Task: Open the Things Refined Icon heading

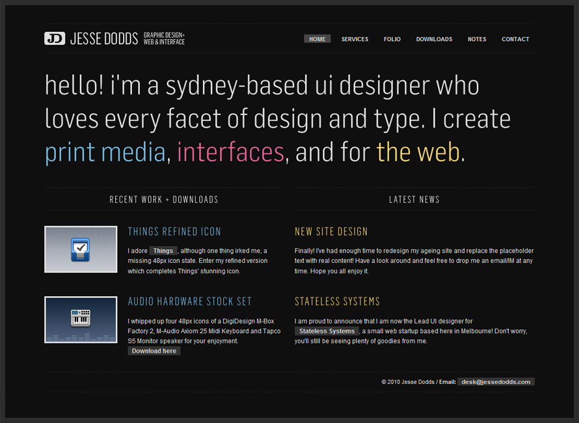Action: [174, 232]
